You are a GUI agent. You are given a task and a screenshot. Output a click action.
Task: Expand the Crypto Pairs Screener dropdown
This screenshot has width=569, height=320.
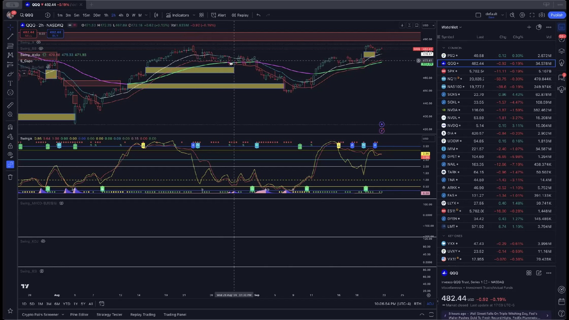point(63,315)
